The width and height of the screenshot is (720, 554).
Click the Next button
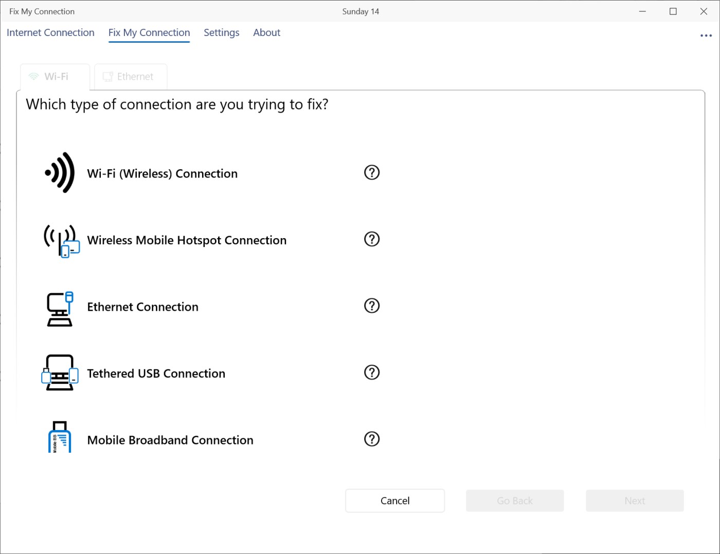point(634,501)
